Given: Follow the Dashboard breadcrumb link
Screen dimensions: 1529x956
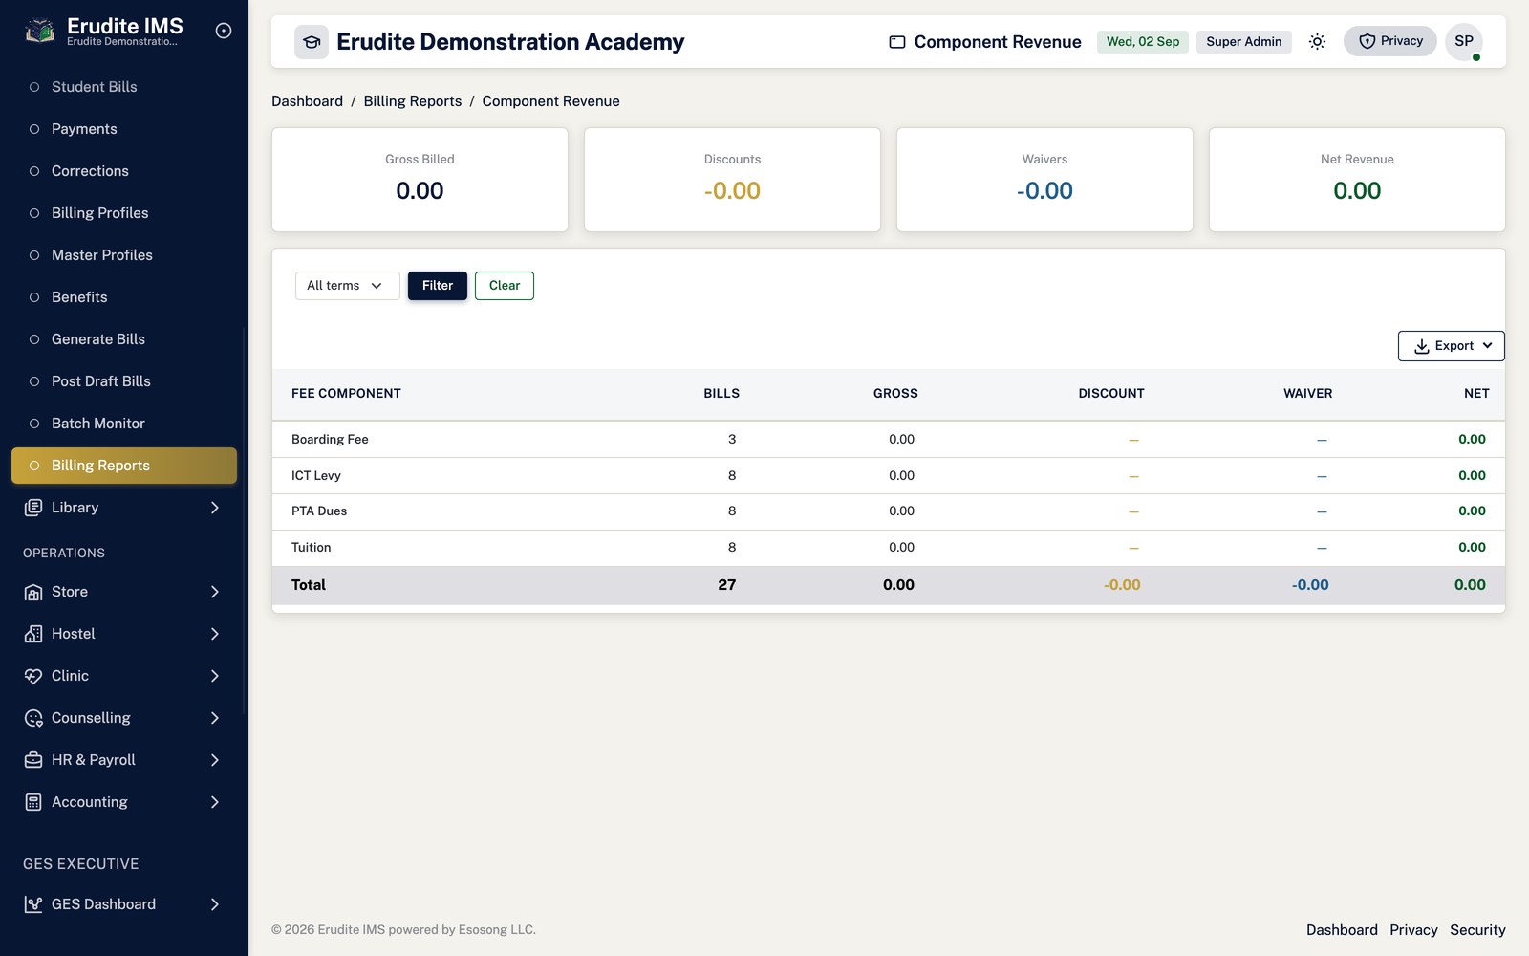Looking at the screenshot, I should pos(307,101).
